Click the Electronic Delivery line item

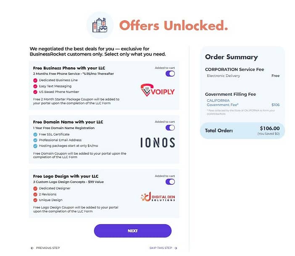[x=243, y=76]
